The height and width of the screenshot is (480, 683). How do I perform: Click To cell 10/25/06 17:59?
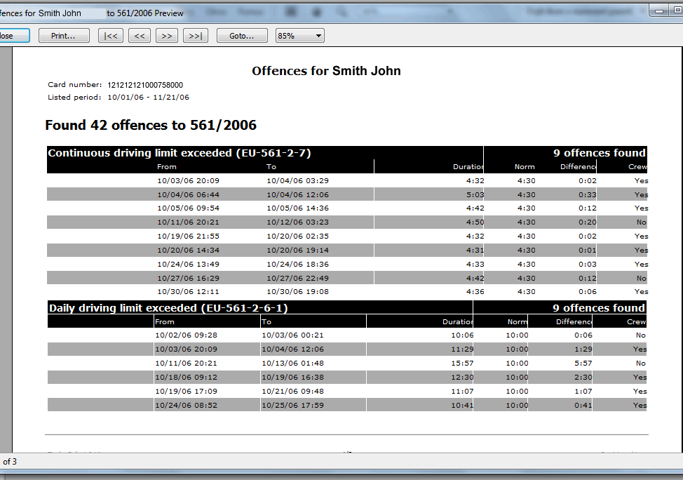click(292, 405)
